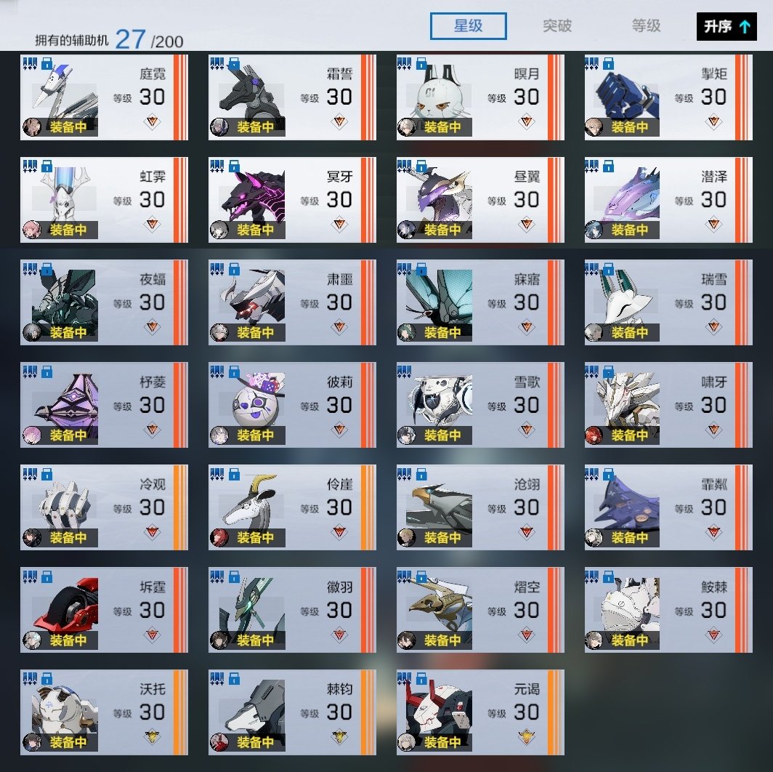Image resolution: width=773 pixels, height=772 pixels.
Task: Click orange rarity stripe on 伶崖 card
Action: coord(368,507)
